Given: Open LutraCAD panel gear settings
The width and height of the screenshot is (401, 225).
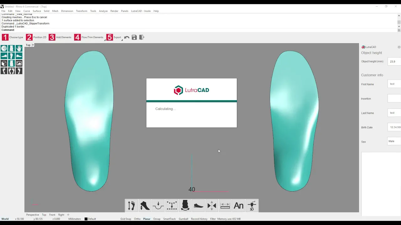Looking at the screenshot, I should pos(399,47).
